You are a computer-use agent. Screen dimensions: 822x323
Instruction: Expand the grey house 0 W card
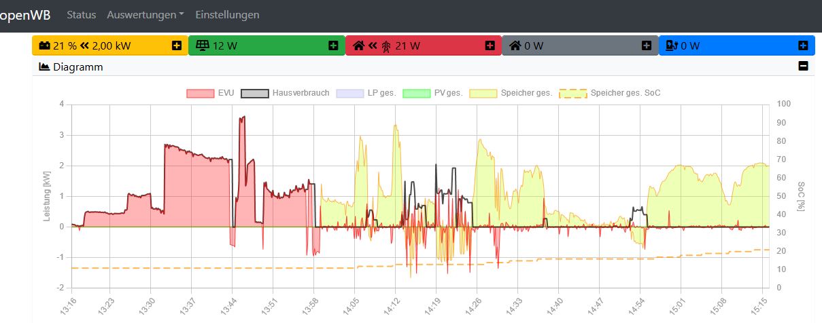pos(646,45)
